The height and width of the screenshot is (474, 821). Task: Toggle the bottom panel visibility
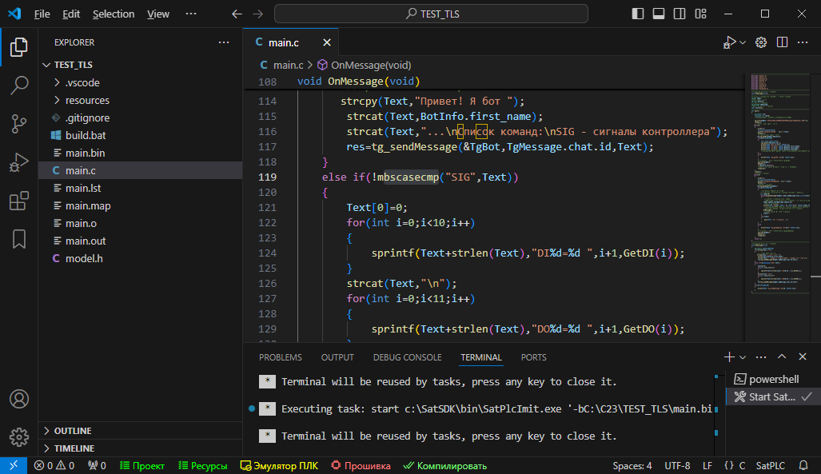658,14
